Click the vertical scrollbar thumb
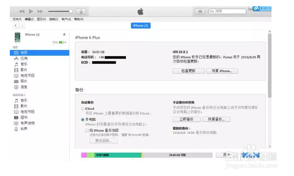The width and height of the screenshot is (294, 176). 269,65
